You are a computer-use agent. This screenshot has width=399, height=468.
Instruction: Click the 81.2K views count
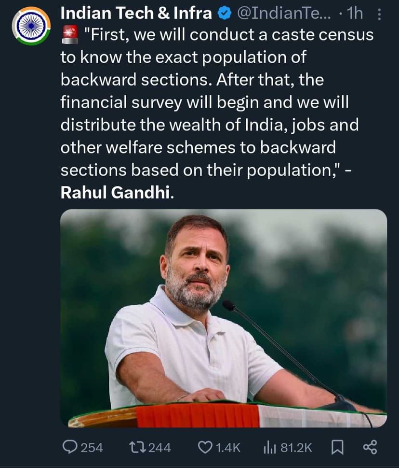tap(296, 448)
